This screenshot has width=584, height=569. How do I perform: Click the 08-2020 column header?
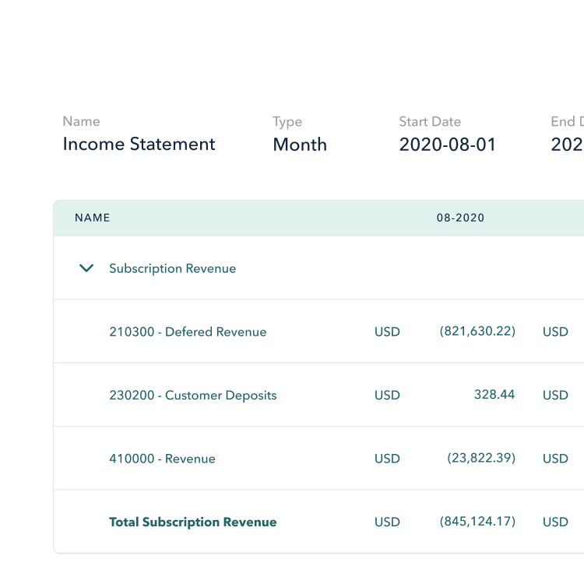pos(460,218)
